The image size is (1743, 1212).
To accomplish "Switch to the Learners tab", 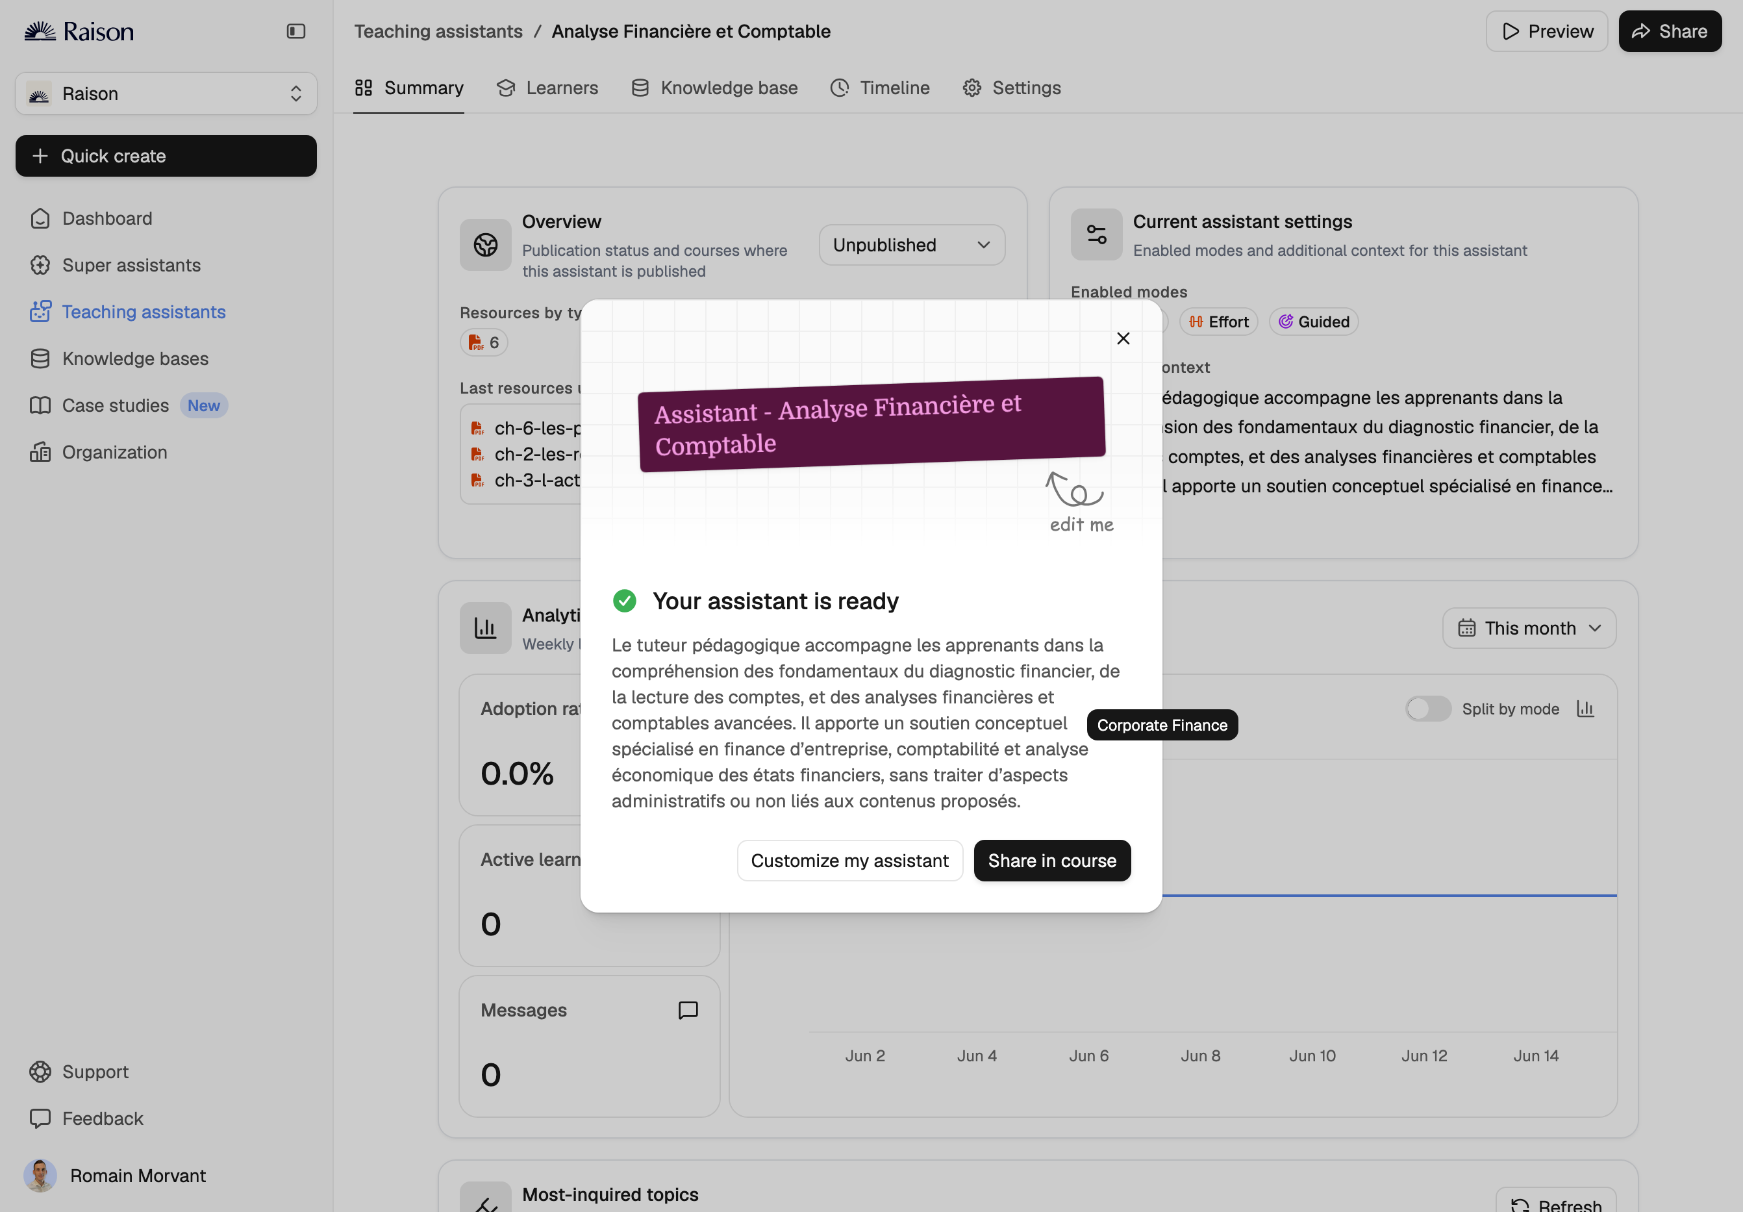I will coord(547,88).
